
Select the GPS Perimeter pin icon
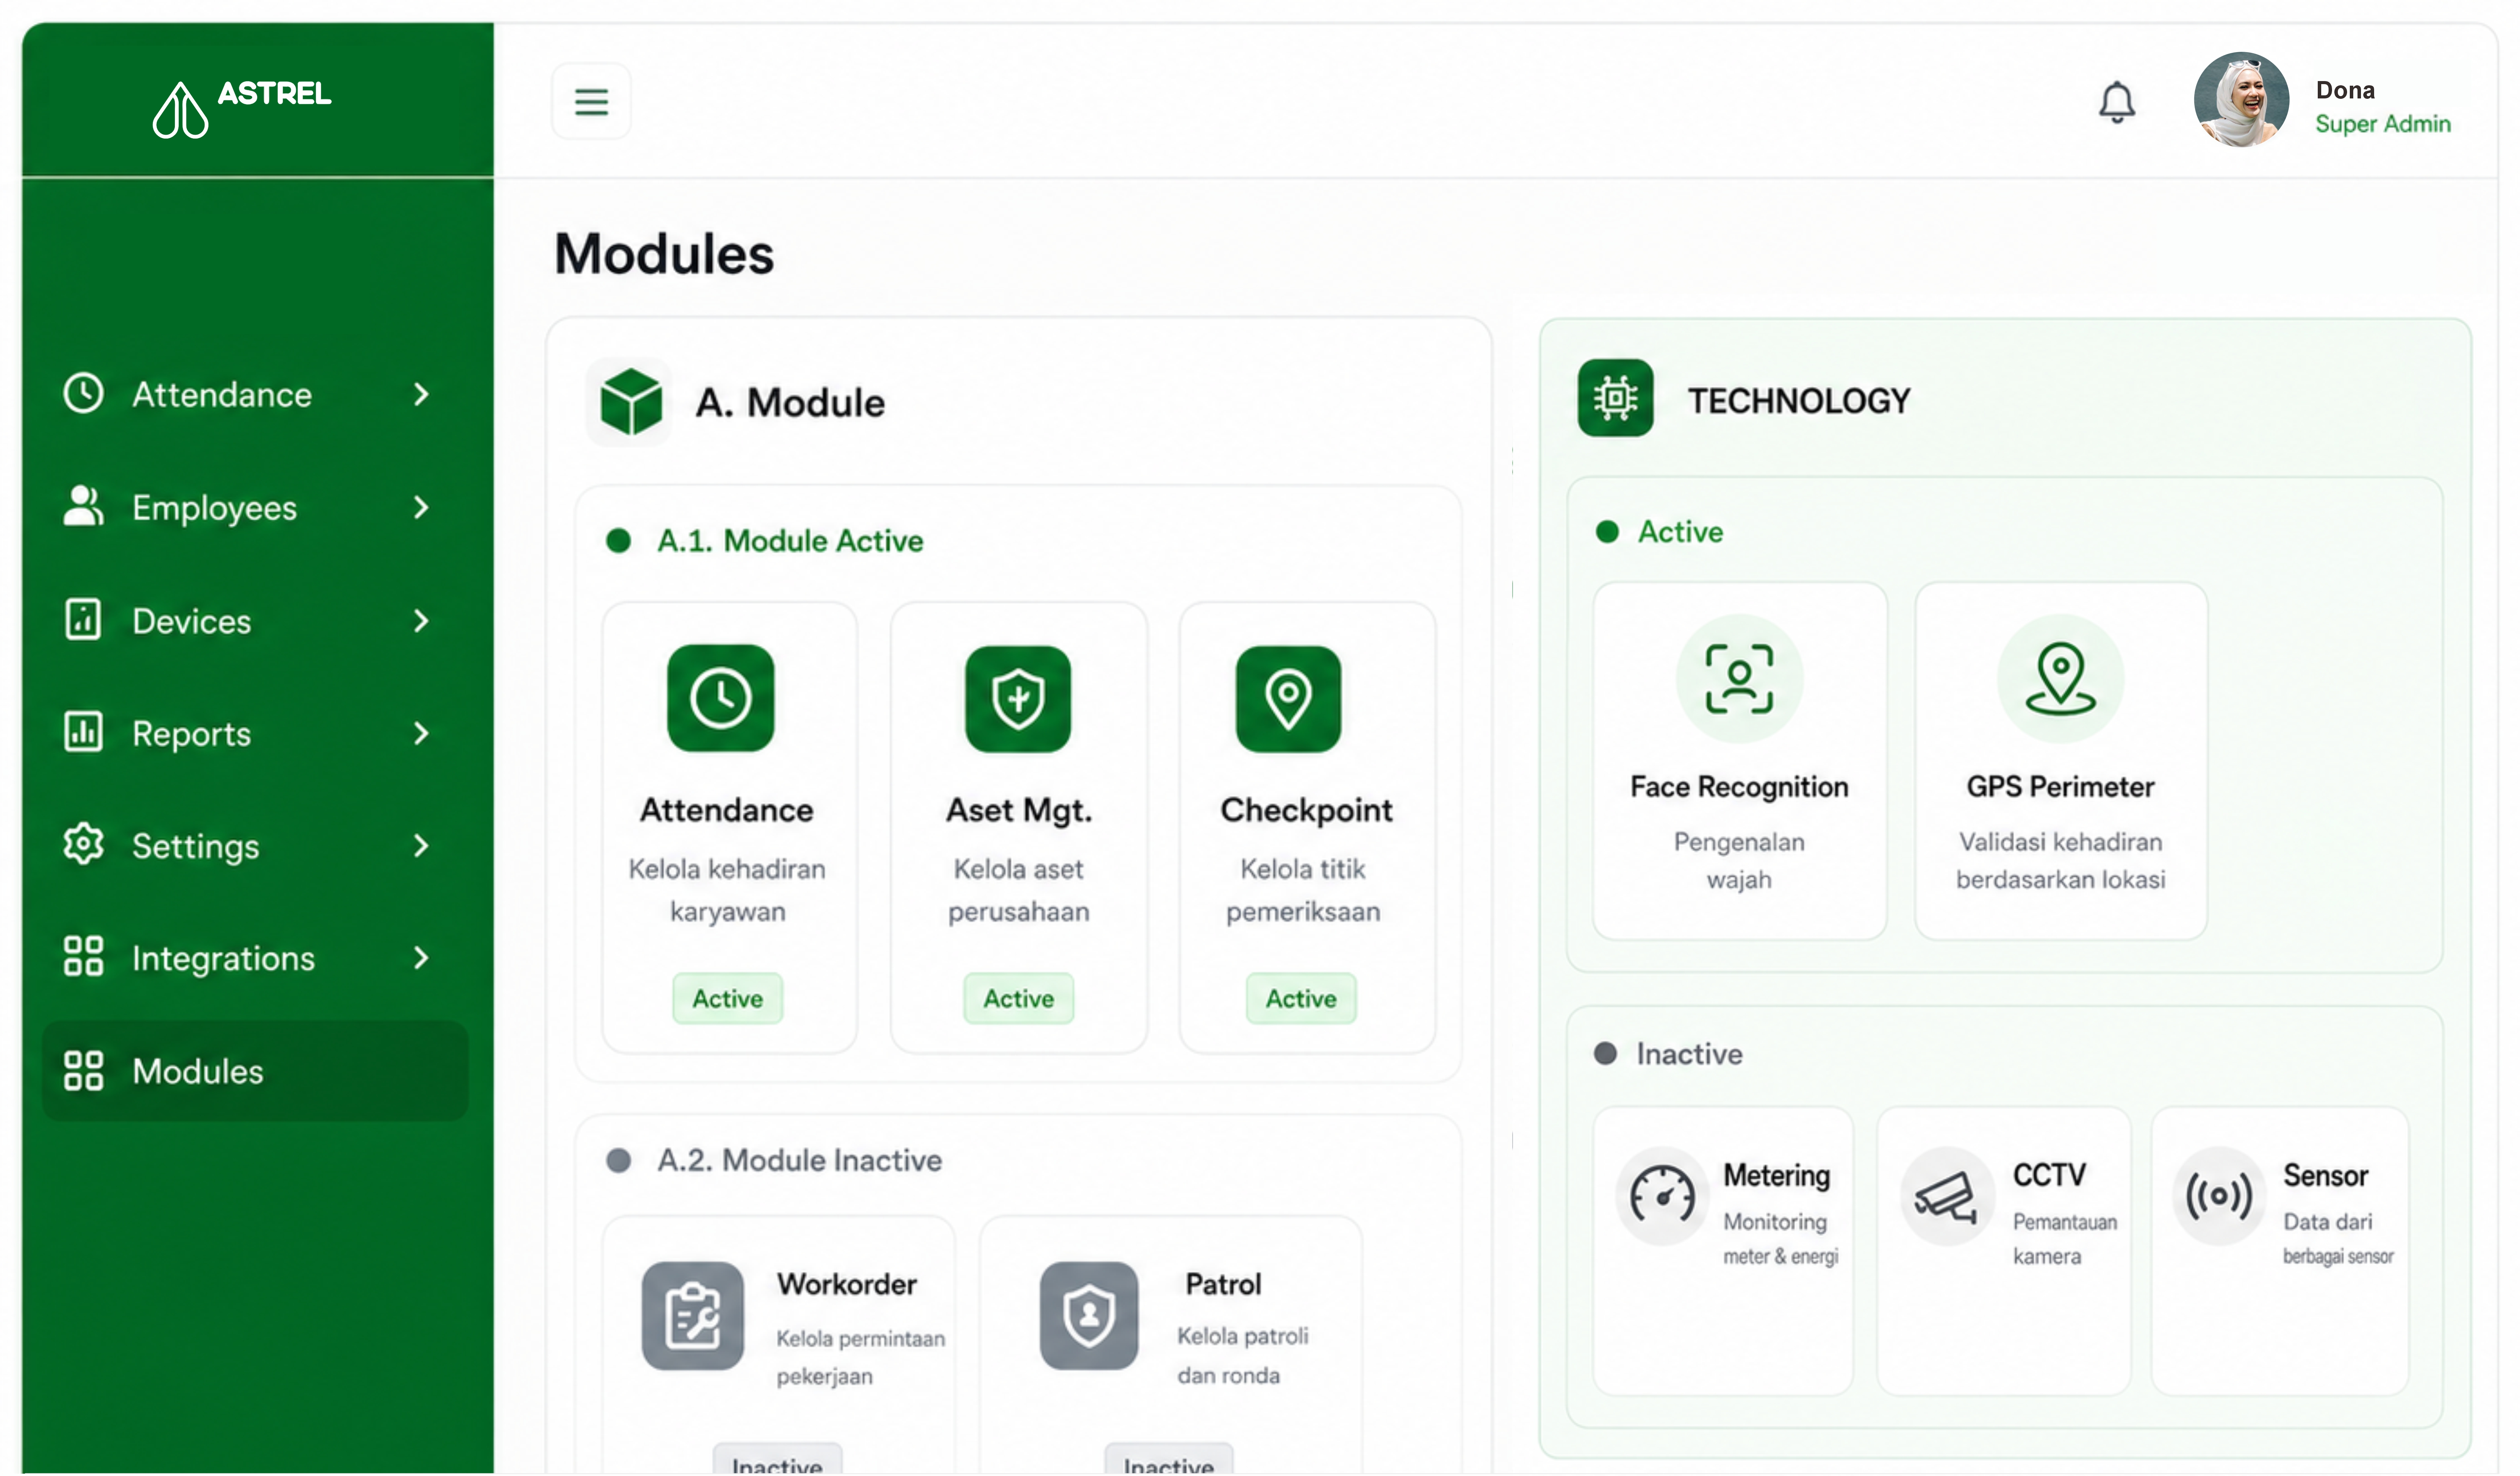click(x=2060, y=678)
